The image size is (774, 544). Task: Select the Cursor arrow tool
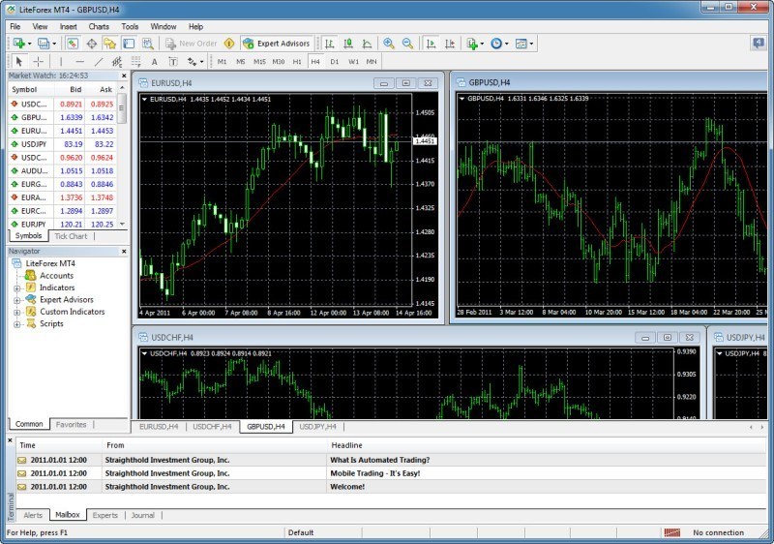pyautogui.click(x=19, y=62)
